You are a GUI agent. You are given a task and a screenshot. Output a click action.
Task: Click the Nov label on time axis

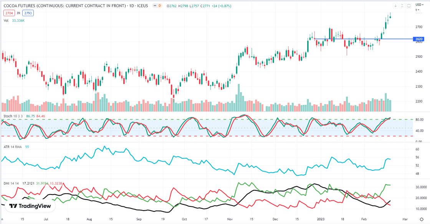click(x=230, y=219)
